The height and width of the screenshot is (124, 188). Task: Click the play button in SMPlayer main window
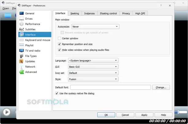[7, 112]
